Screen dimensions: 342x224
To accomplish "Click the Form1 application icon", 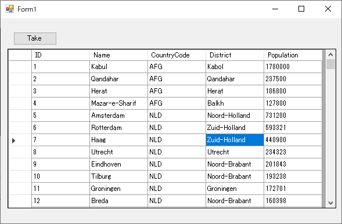I will 10,9.
